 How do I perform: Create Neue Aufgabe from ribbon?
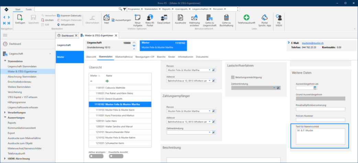point(137,17)
